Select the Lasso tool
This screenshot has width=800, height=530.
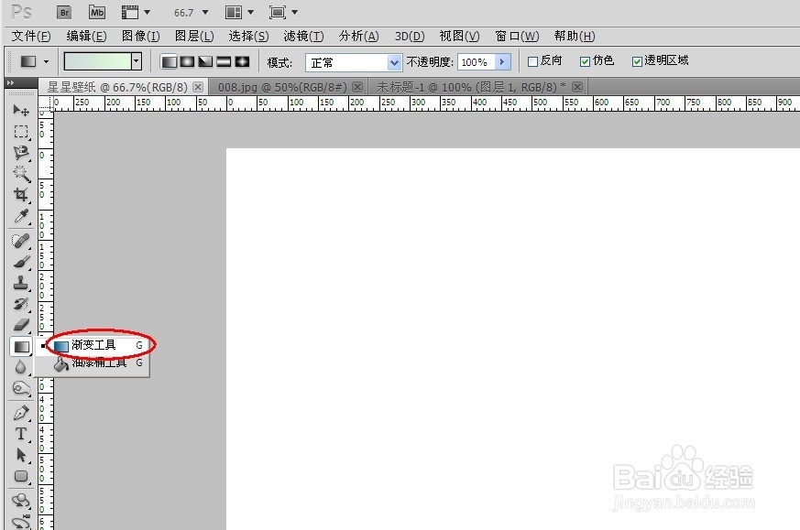21,152
